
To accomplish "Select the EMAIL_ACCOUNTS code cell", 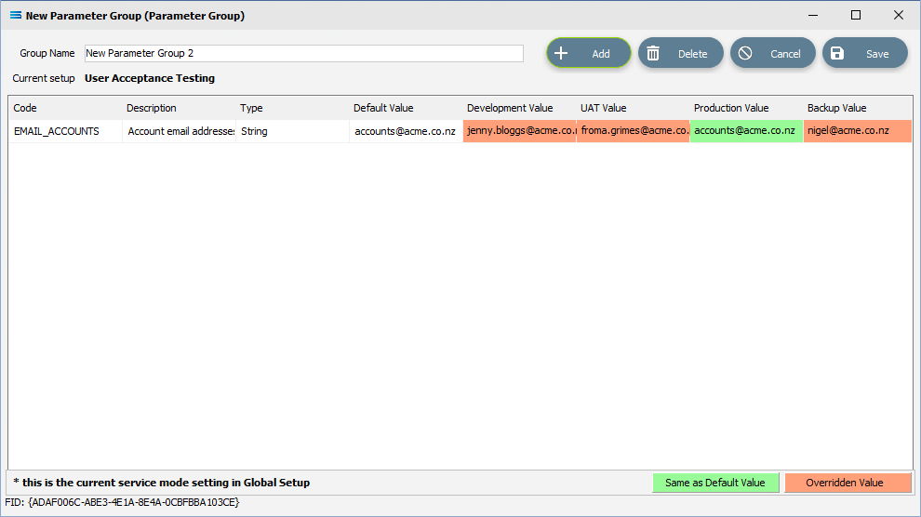I will (x=65, y=131).
